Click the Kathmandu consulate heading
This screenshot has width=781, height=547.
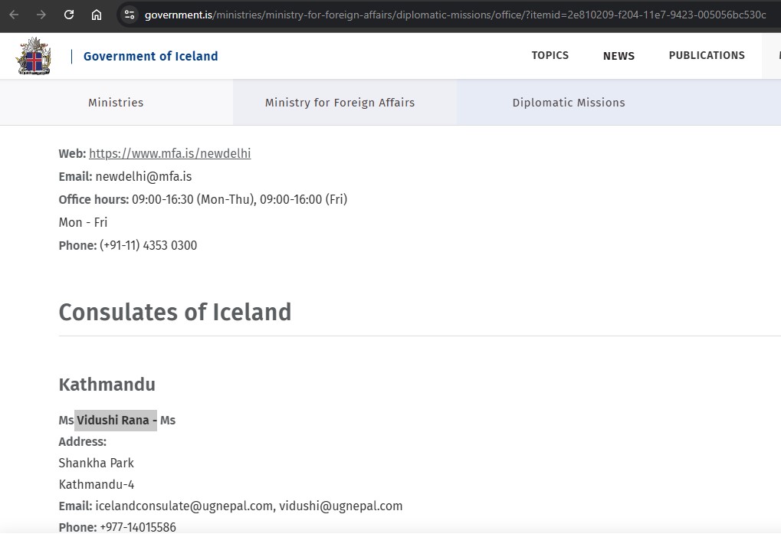tap(107, 385)
